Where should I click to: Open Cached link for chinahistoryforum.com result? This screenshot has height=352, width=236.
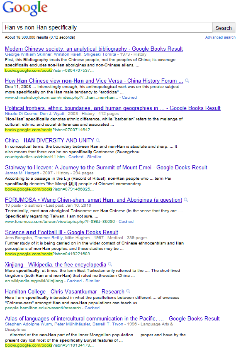tap(129, 98)
